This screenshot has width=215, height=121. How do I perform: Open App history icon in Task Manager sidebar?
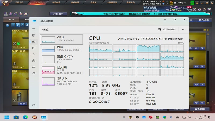(x=34, y=48)
